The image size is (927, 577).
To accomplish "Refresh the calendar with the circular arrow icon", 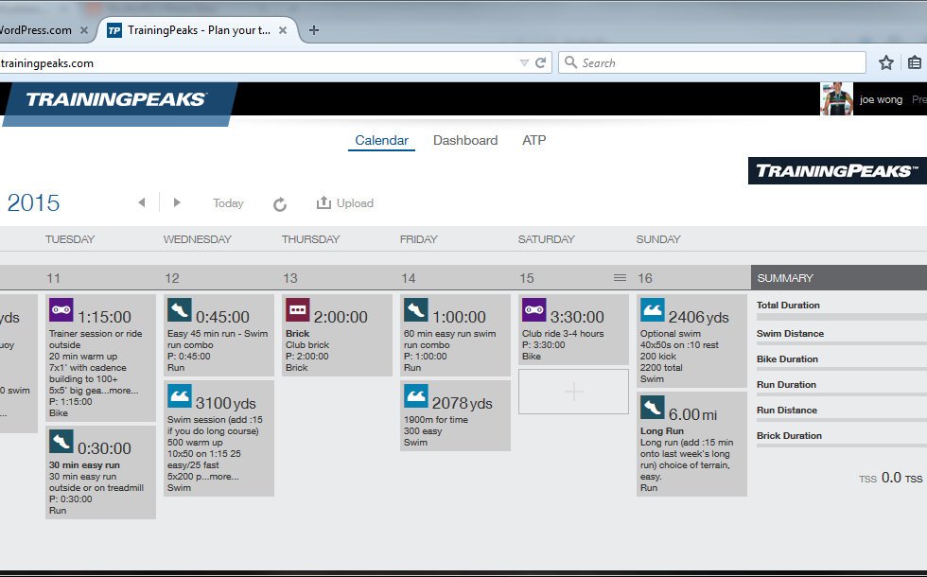I will [280, 203].
